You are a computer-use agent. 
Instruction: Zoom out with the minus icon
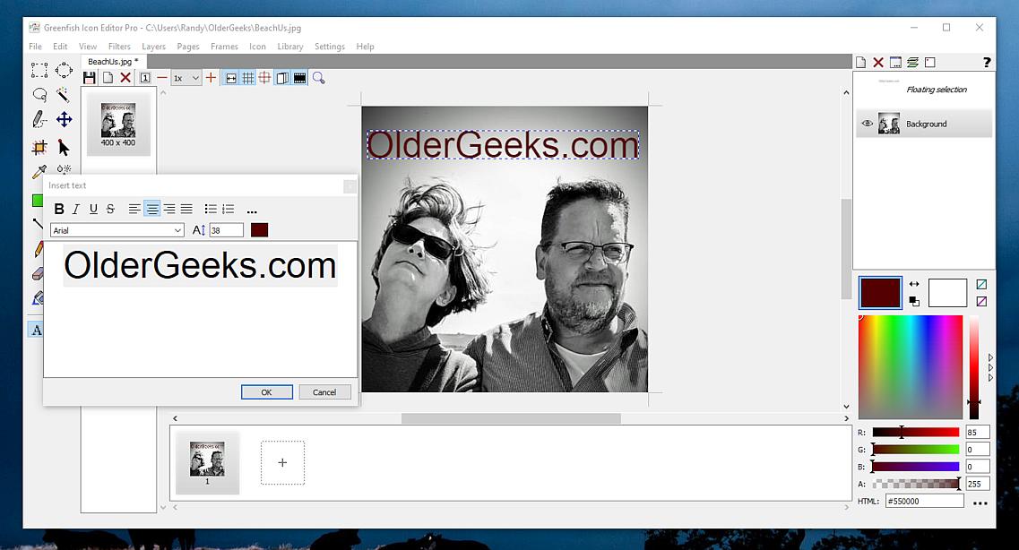[x=162, y=78]
